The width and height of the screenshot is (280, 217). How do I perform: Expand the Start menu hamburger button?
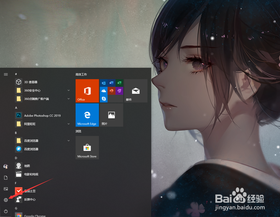[x=6, y=74]
